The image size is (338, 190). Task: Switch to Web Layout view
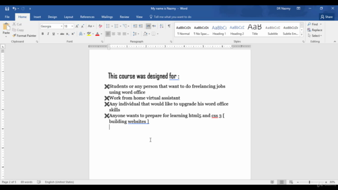[291, 182]
